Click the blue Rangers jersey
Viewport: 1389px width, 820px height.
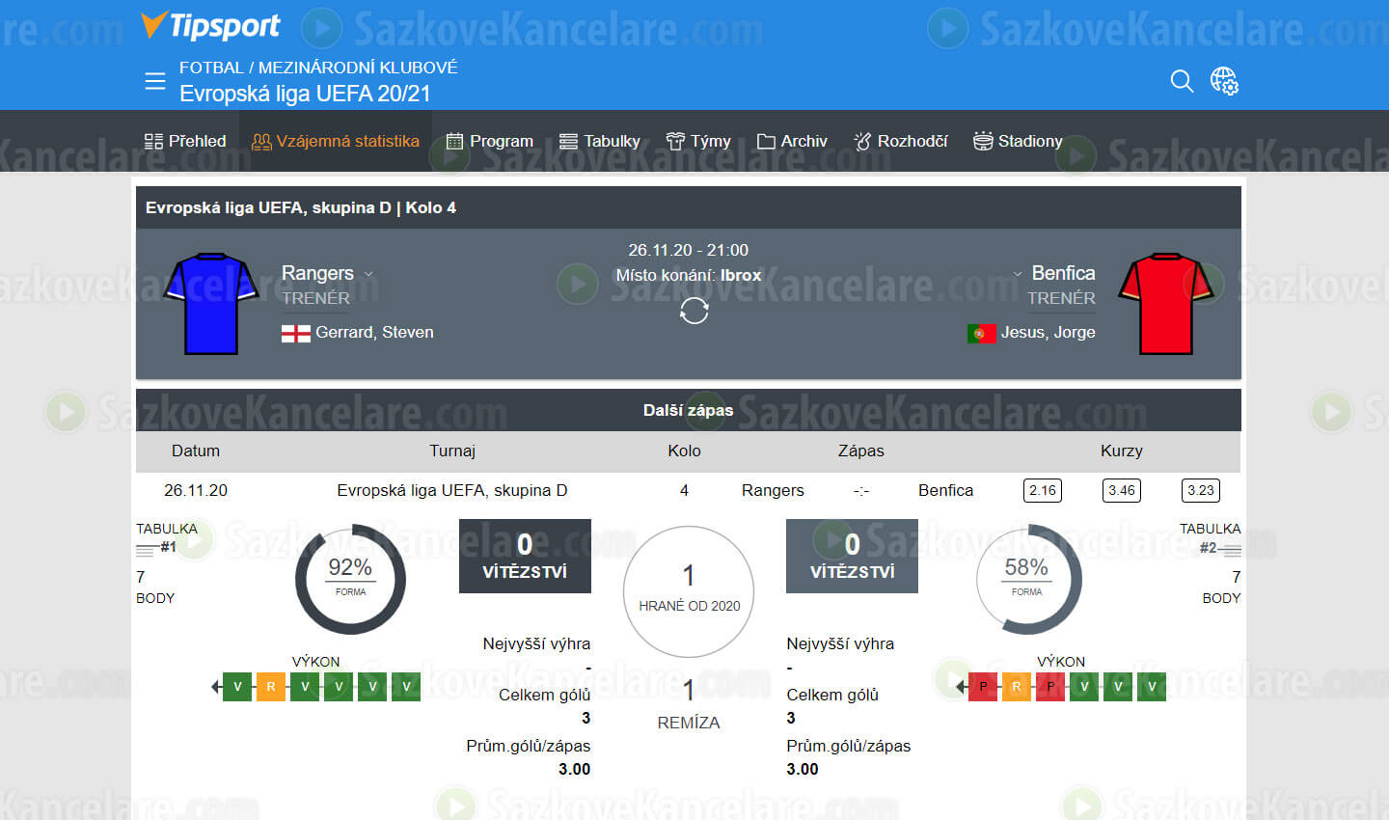coord(211,304)
